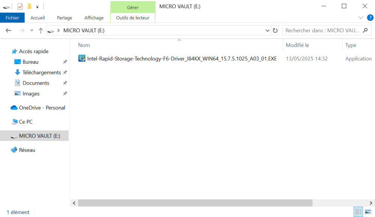Image resolution: width=375 pixels, height=217 pixels.
Task: Go up to the parent folder
Action: pyautogui.click(x=41, y=30)
